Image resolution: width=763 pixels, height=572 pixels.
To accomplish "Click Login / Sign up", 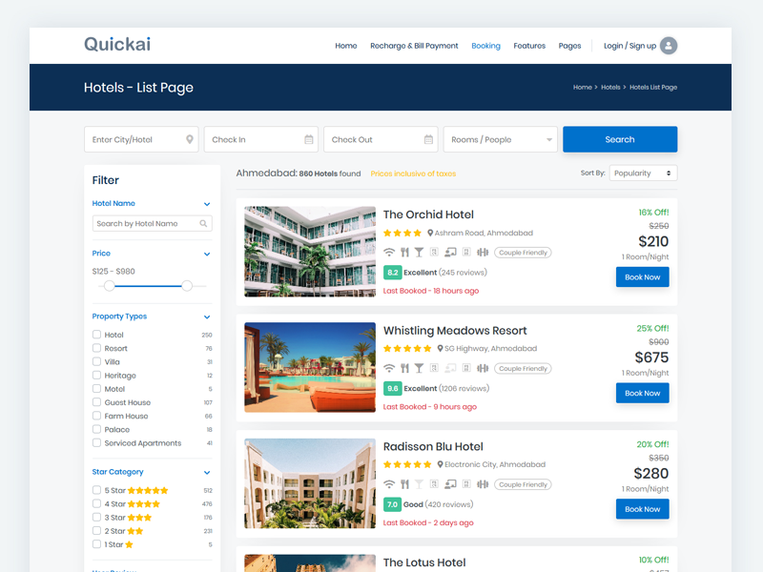I will click(x=629, y=46).
